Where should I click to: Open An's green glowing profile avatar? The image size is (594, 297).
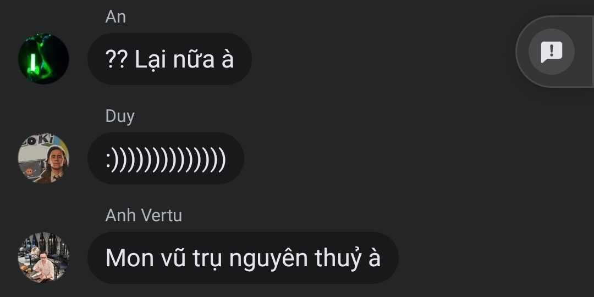(43, 59)
